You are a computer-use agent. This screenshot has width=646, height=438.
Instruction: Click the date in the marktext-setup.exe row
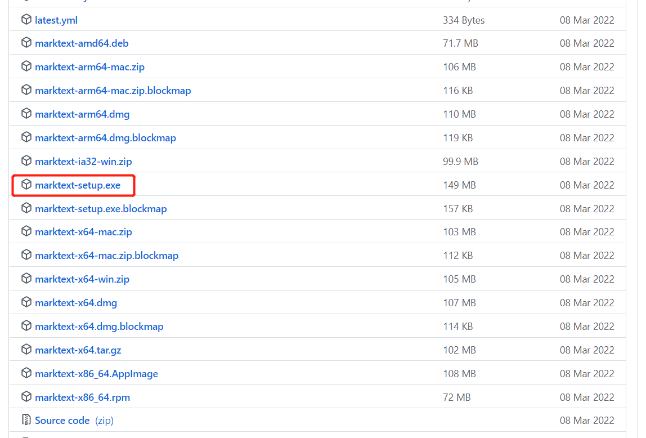(x=587, y=185)
